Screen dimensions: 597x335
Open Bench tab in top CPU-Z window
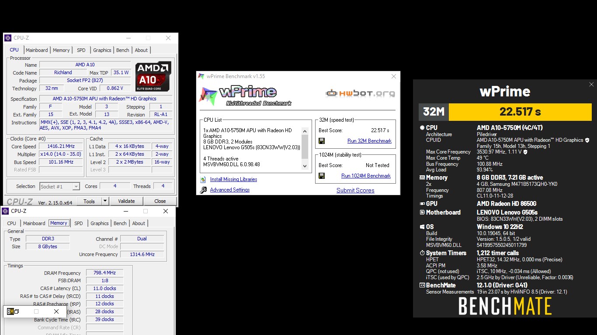tap(123, 50)
